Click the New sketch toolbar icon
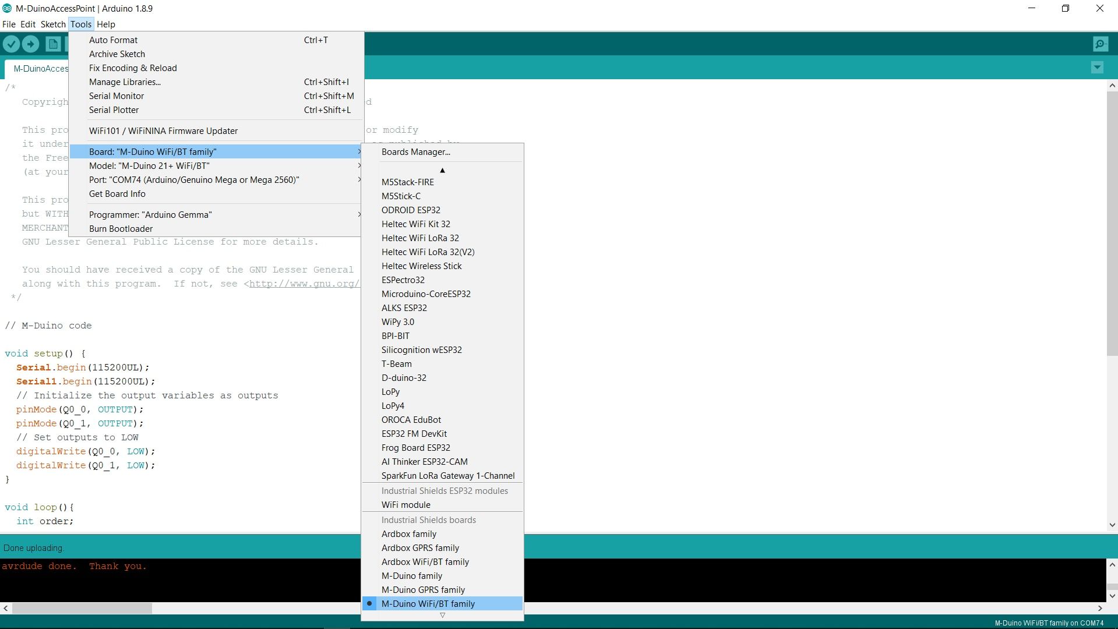 (53, 44)
